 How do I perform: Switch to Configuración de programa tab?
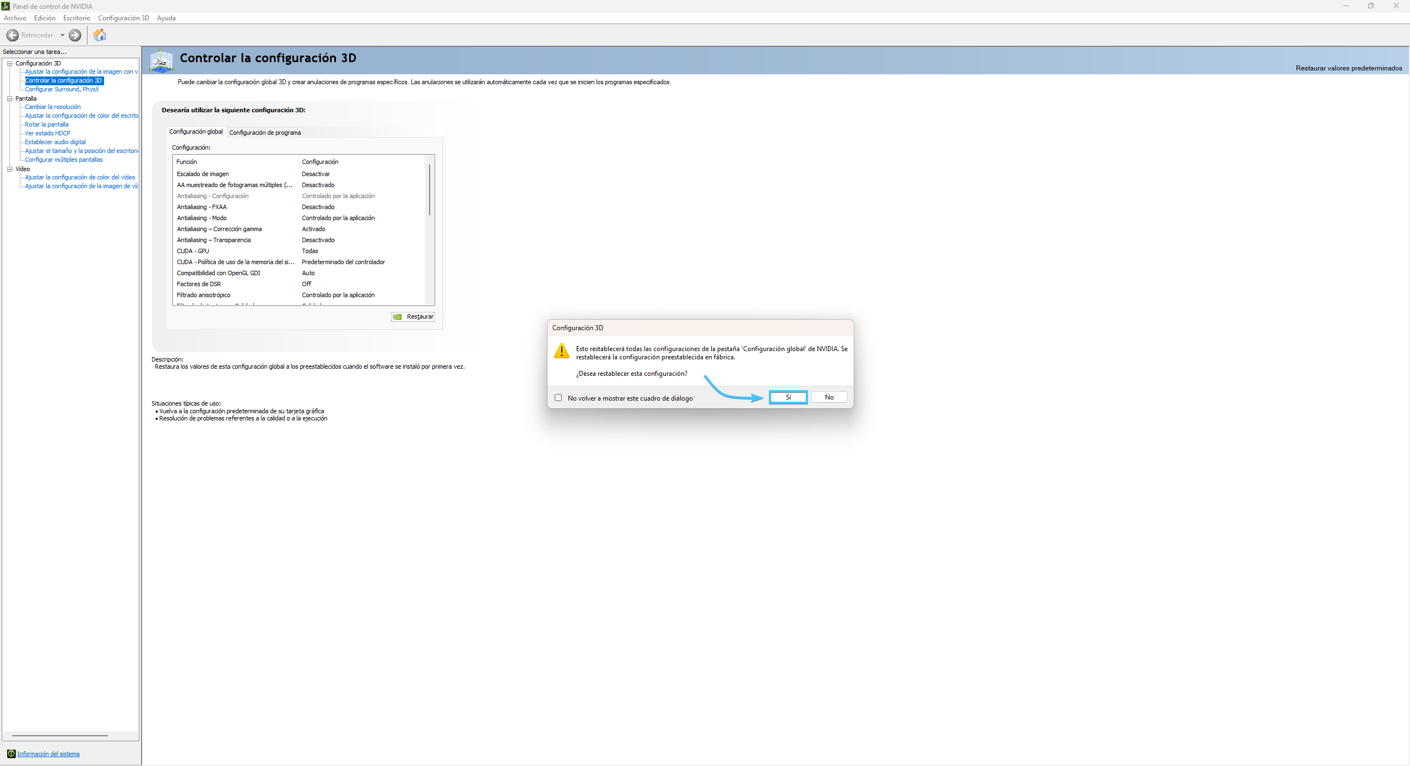[x=265, y=133]
